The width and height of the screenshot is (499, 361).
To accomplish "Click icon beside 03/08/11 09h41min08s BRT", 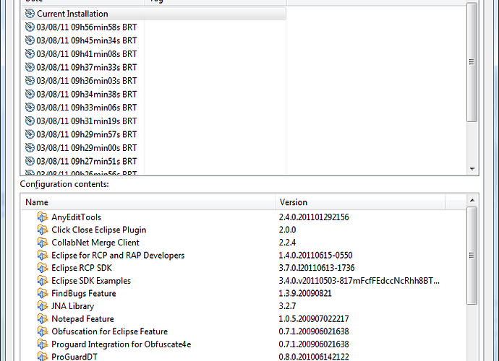I will (x=30, y=54).
